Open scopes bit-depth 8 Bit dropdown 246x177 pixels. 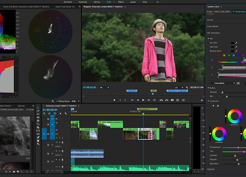click(75, 101)
